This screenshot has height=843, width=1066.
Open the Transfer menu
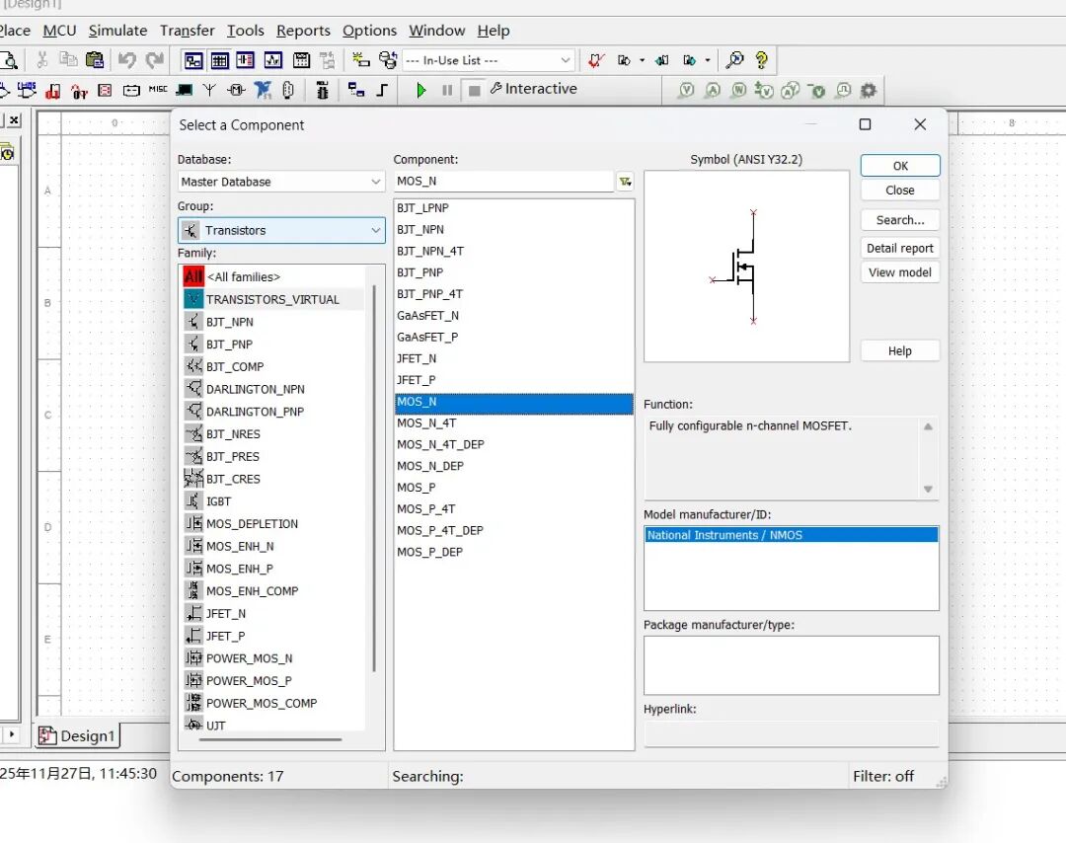(x=187, y=31)
